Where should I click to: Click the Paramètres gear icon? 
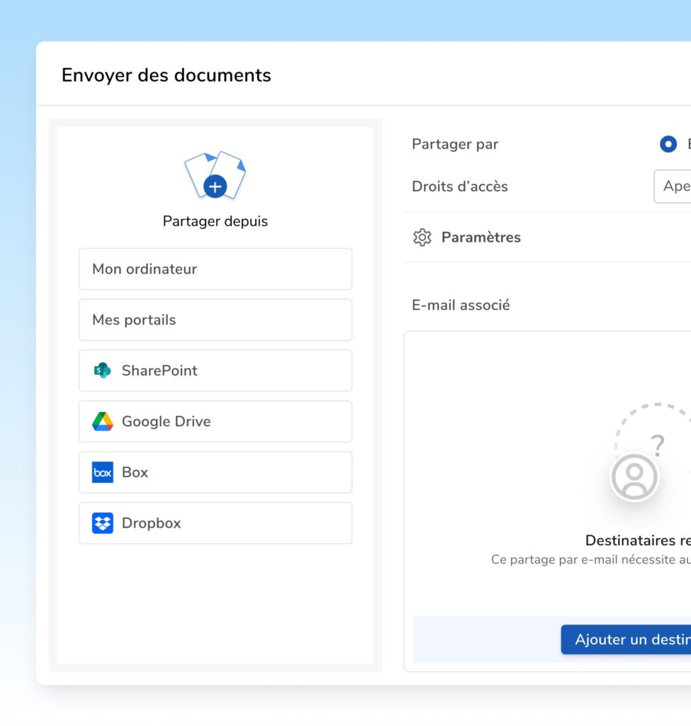pos(422,238)
